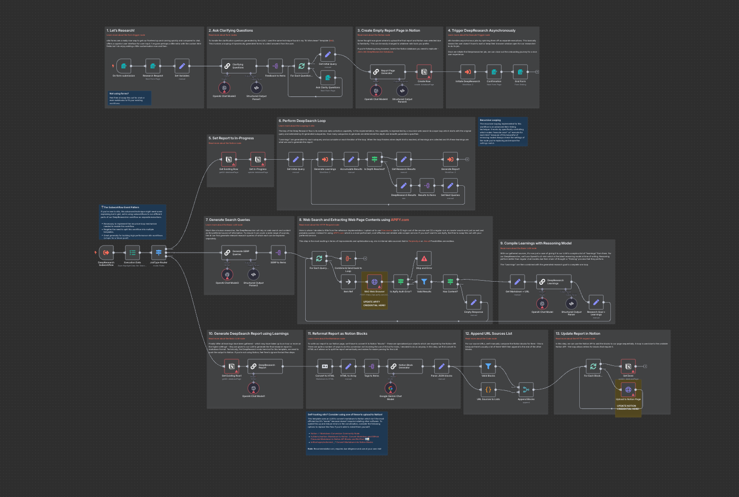The image size is (739, 497).
Task: Click the 'Read more about the HTTP Request node' link in section 8
Action: [319, 225]
